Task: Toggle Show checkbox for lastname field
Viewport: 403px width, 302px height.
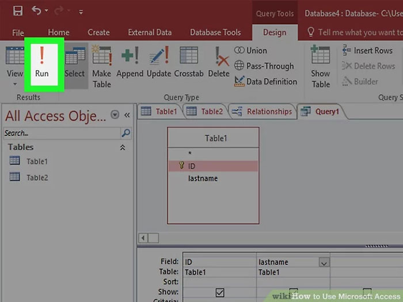Action: pos(293,292)
